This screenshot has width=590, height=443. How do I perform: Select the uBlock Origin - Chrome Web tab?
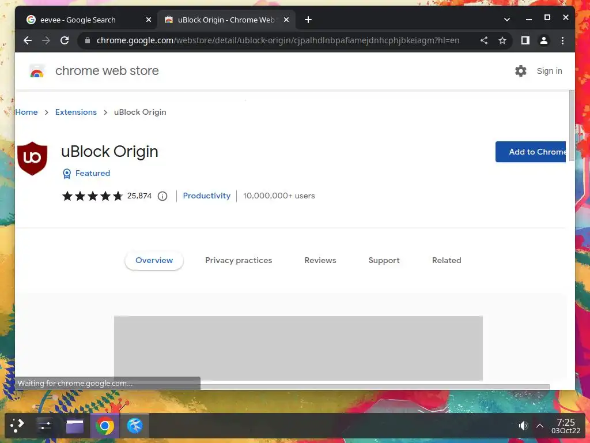coord(226,20)
